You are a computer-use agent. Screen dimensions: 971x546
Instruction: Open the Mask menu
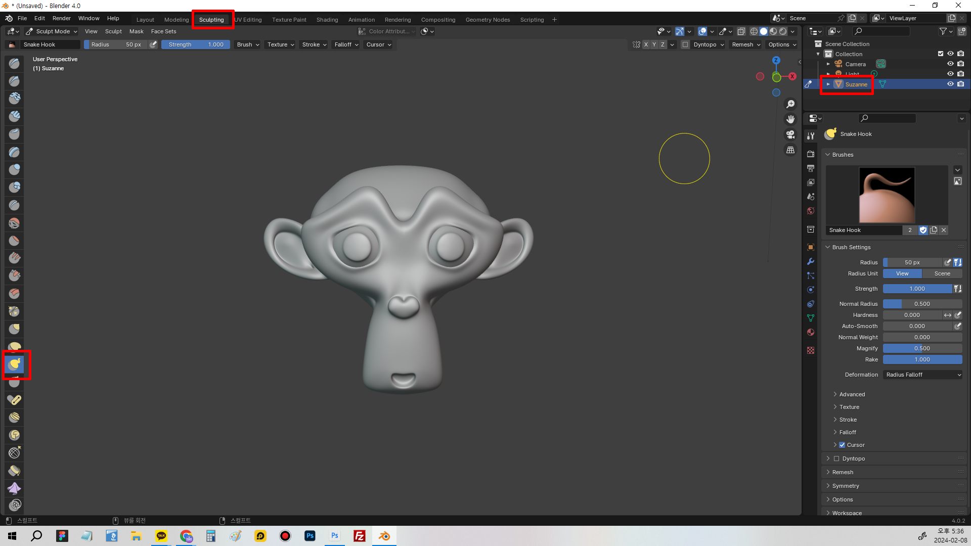tap(136, 31)
